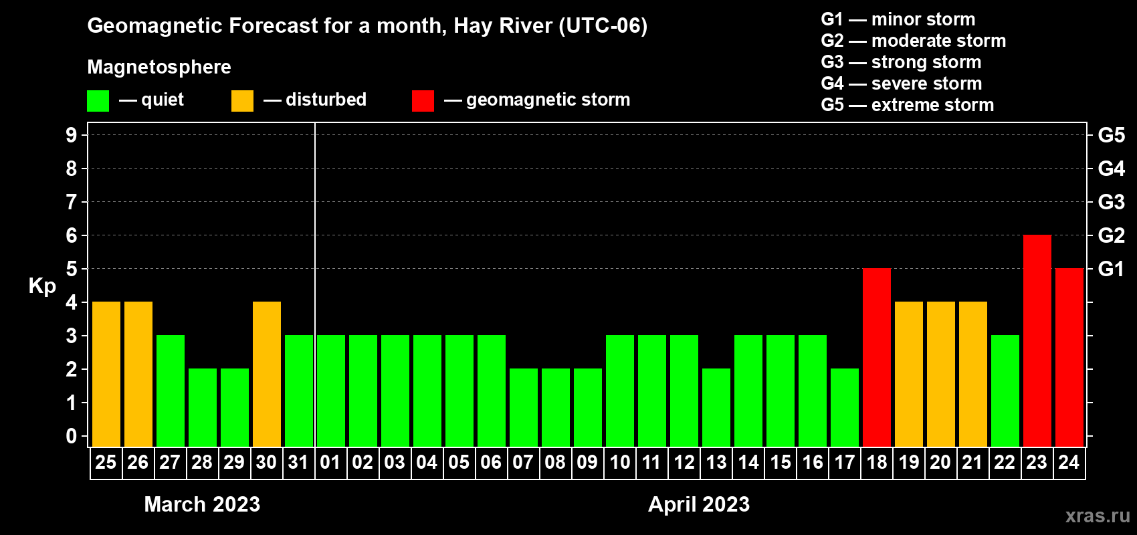Image resolution: width=1137 pixels, height=535 pixels.
Task: Click the 'G2 — moderate storm' legend text
Action: coord(914,41)
